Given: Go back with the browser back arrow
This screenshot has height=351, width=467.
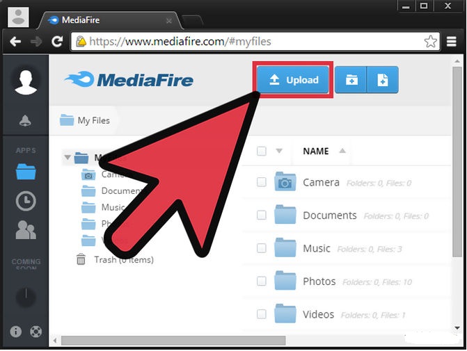Looking at the screenshot, I should [15, 41].
